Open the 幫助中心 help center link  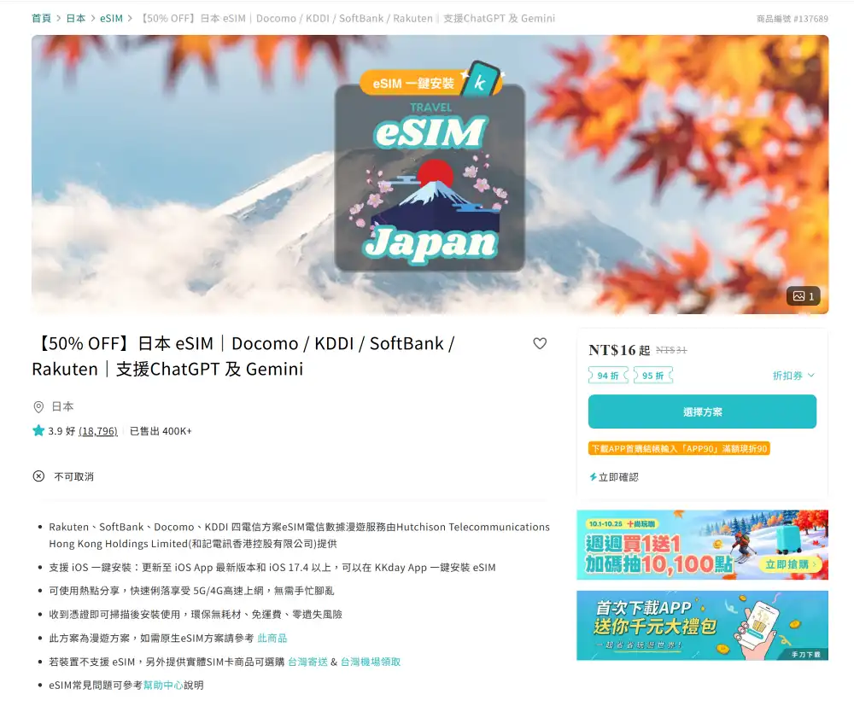point(163,686)
